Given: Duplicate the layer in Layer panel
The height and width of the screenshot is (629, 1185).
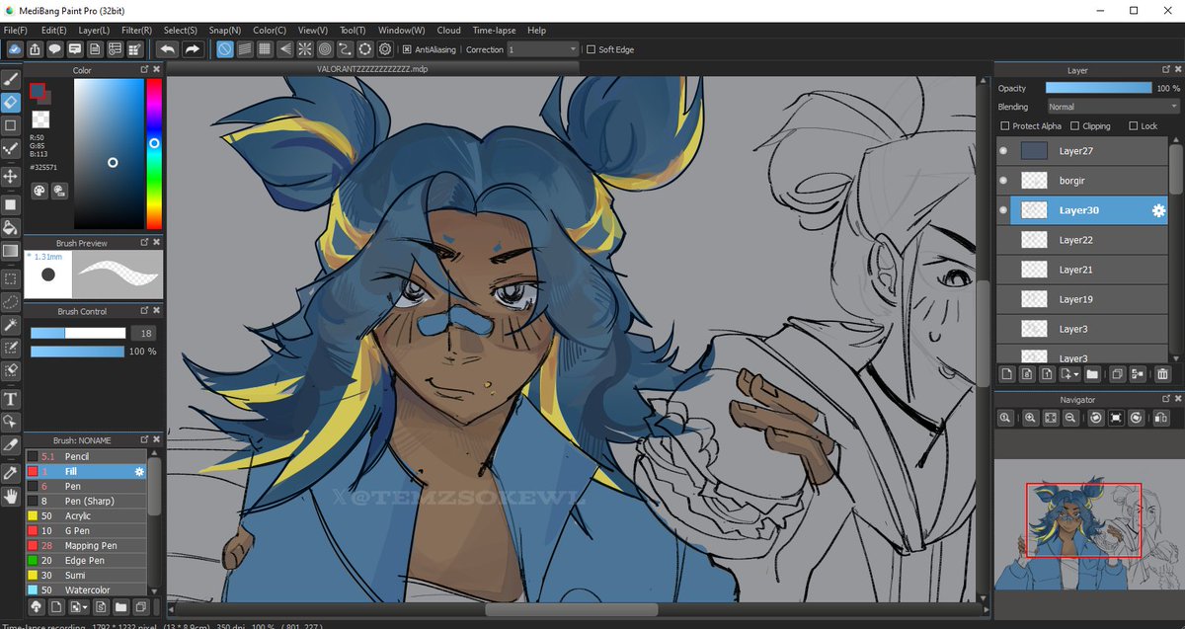Looking at the screenshot, I should point(1118,374).
